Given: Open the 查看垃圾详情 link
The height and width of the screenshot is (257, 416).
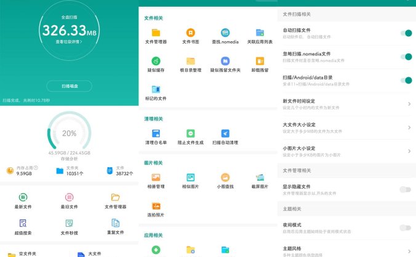Looking at the screenshot, I should pos(69,42).
